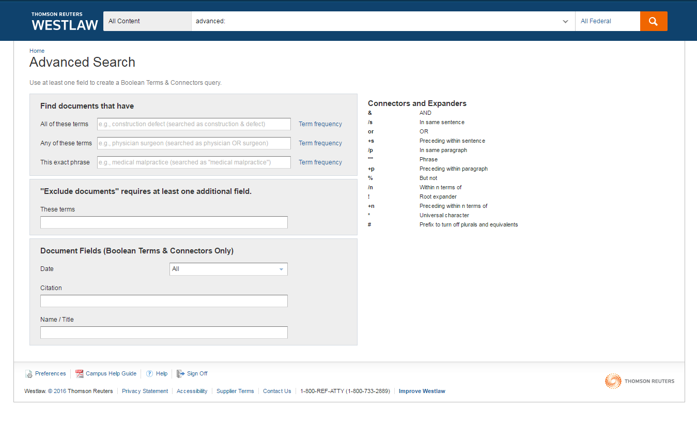The width and height of the screenshot is (697, 422).
Task: Open the All Federal jurisdiction selector
Action: [608, 21]
